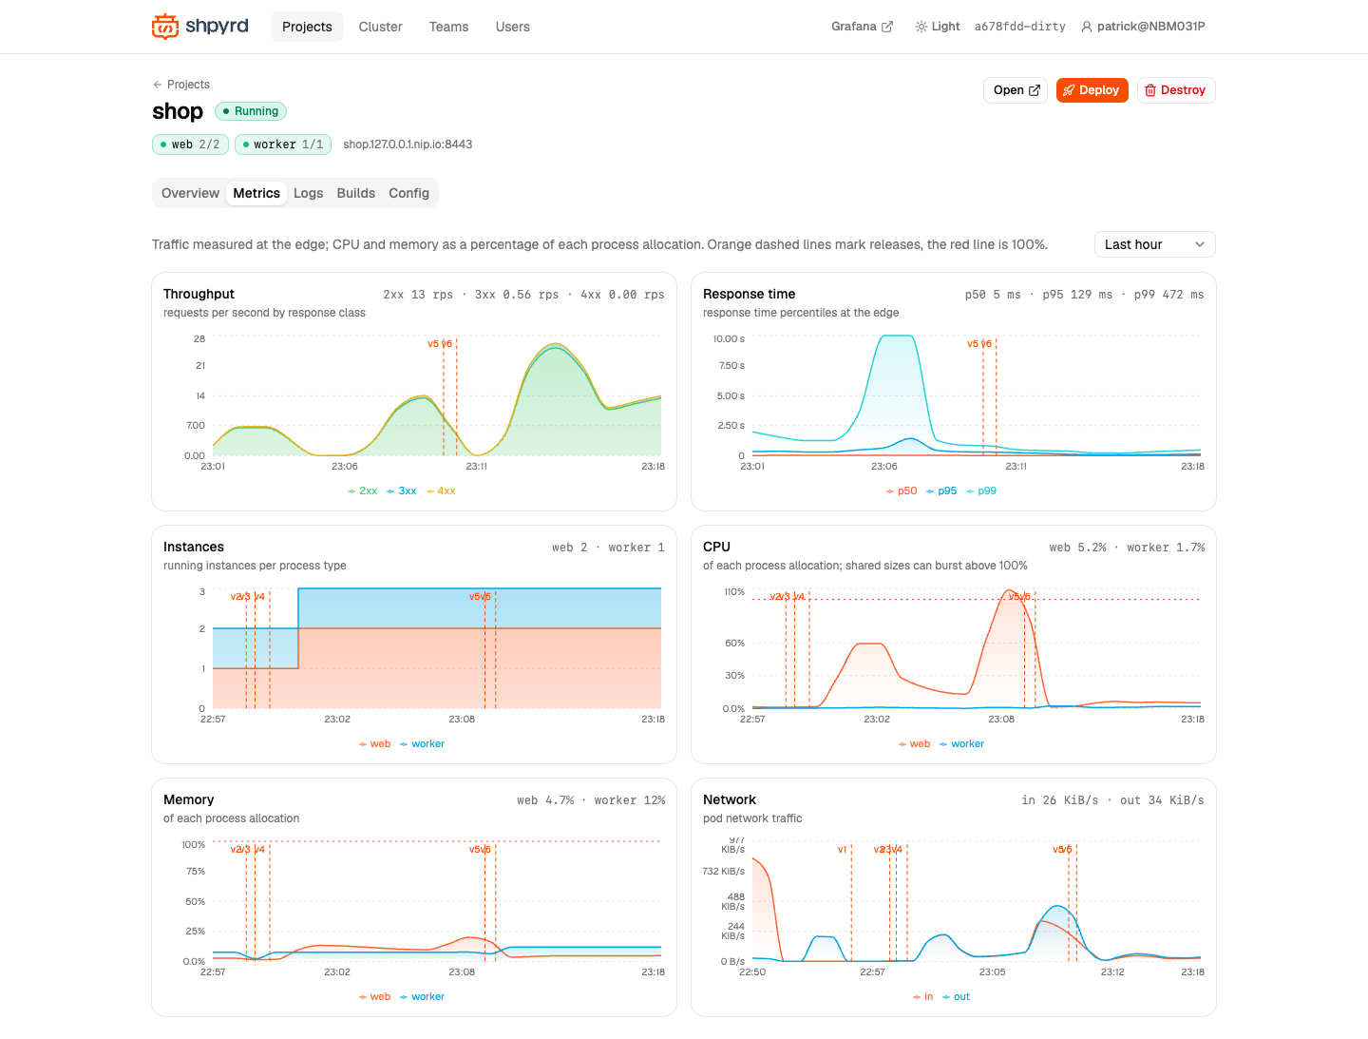Toggle p95 series in Response time legend
The width and height of the screenshot is (1368, 1039).
tap(941, 491)
